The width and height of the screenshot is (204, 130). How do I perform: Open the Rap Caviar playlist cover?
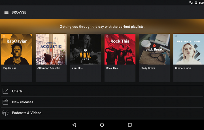pos(17,49)
